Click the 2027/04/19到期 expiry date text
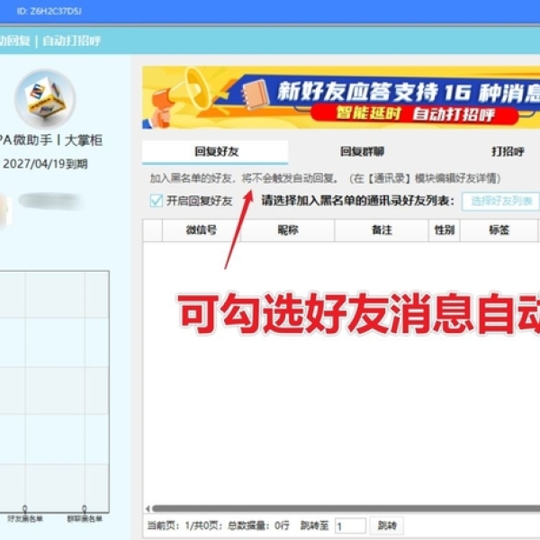540x540 pixels. pos(45,164)
